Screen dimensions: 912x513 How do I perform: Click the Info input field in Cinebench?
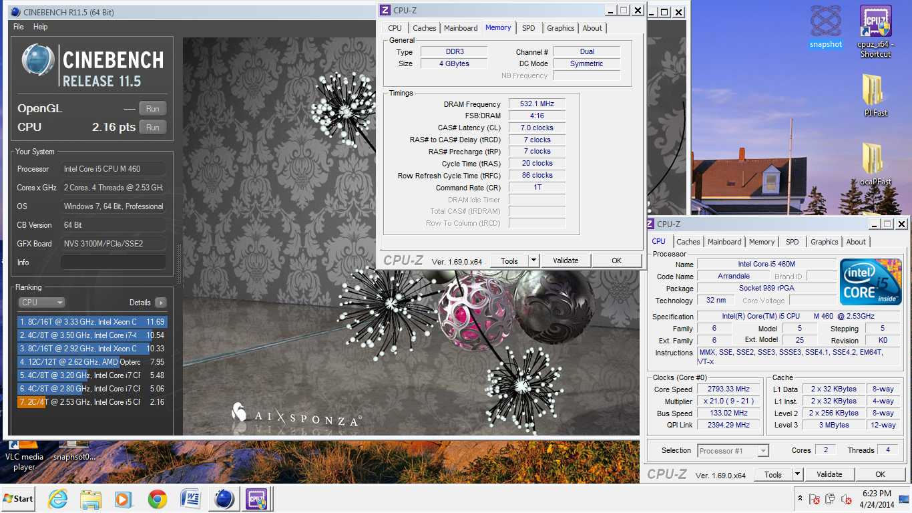(113, 263)
